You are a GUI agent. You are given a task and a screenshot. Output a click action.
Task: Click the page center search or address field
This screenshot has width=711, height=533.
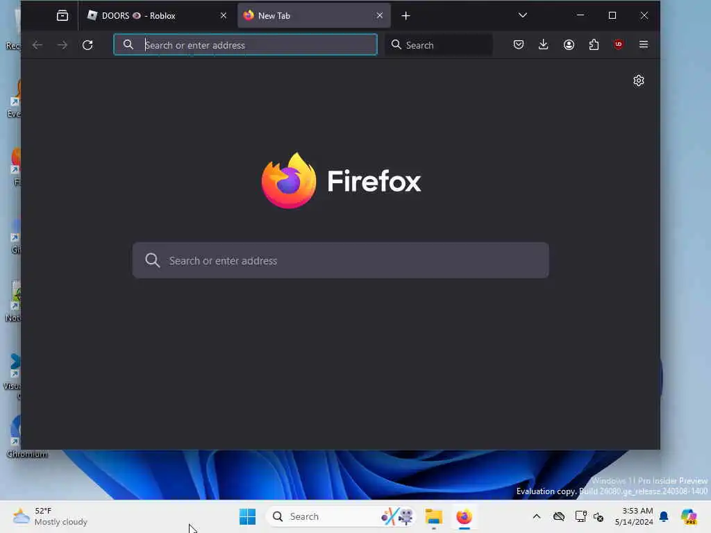click(x=340, y=261)
